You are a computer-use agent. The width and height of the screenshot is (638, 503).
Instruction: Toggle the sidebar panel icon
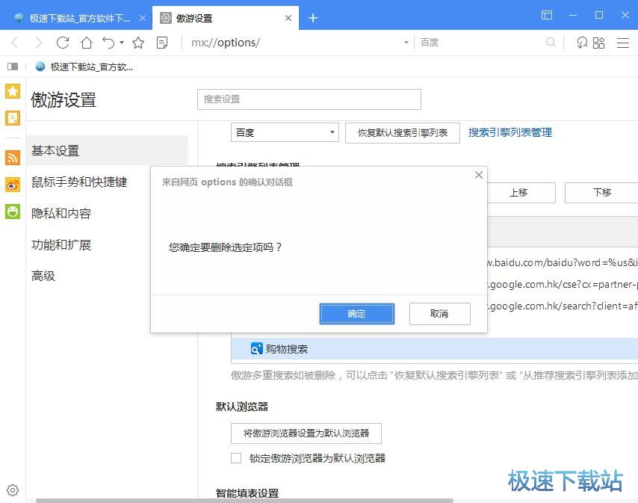click(x=13, y=67)
